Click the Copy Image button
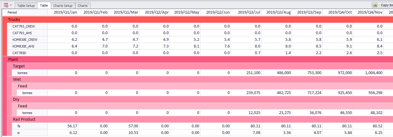 pyautogui.click(x=382, y=5)
